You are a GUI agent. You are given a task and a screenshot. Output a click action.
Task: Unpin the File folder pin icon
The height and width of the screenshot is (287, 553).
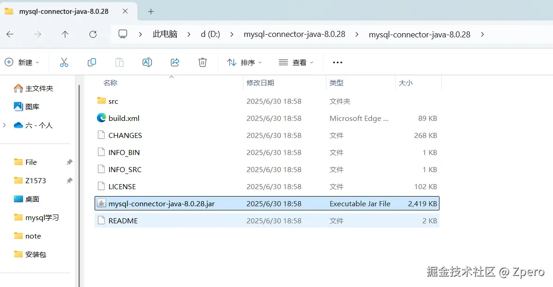point(70,162)
